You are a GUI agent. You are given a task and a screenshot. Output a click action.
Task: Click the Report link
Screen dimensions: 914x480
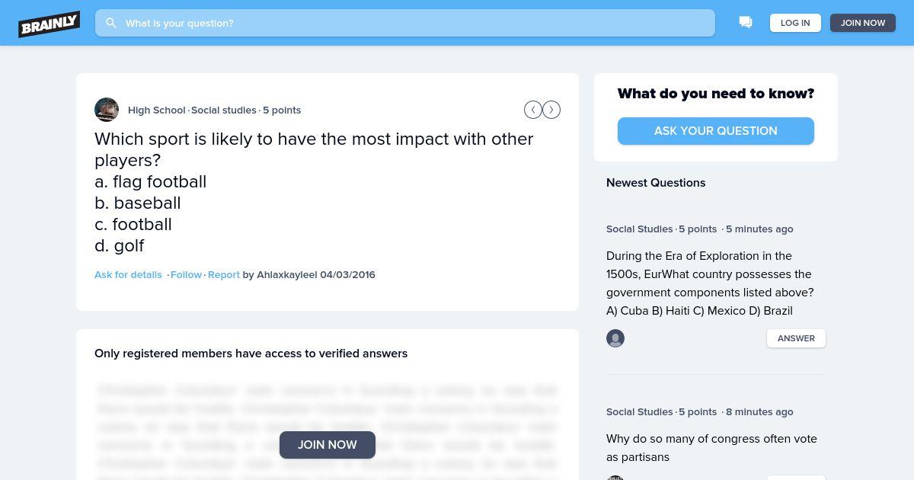[x=224, y=274]
